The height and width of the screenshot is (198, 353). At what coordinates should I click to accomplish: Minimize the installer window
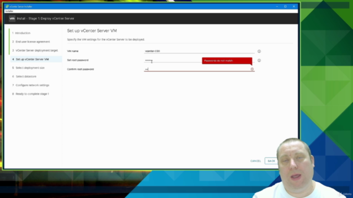(277, 7)
